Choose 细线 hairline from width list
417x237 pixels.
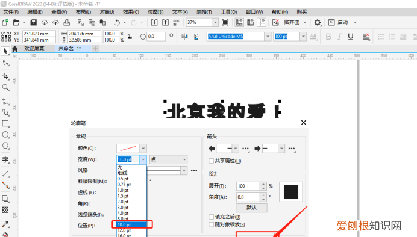coord(131,173)
